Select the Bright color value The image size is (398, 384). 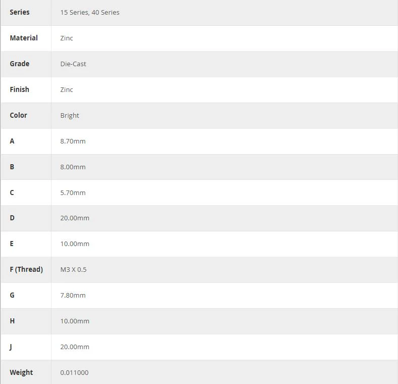point(70,115)
